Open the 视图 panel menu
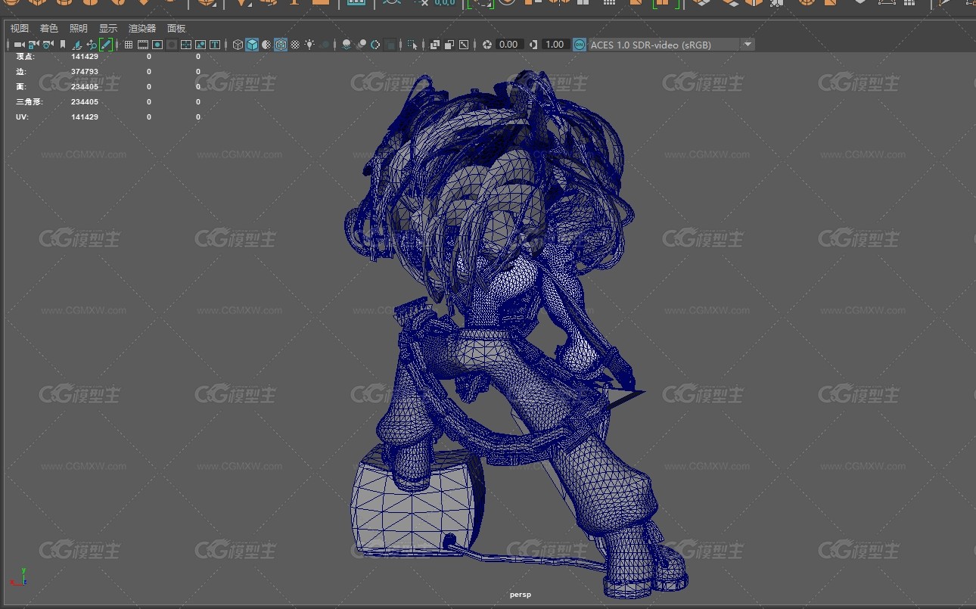 19,28
